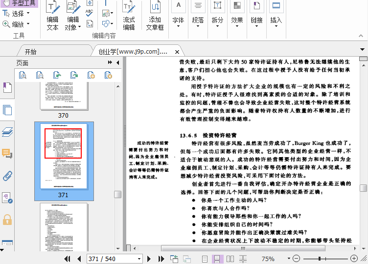The image size is (368, 264).
Task: Click the 流式编辑 reflow edit button
Action: point(129,16)
